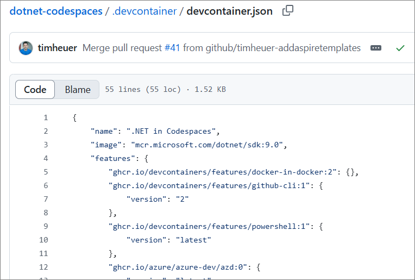
Task: Select line number 12
Action: 43,267
